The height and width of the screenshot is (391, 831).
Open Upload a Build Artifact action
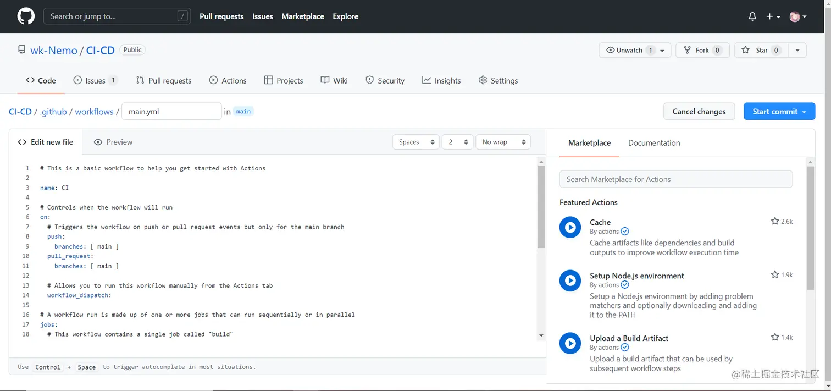[629, 338]
